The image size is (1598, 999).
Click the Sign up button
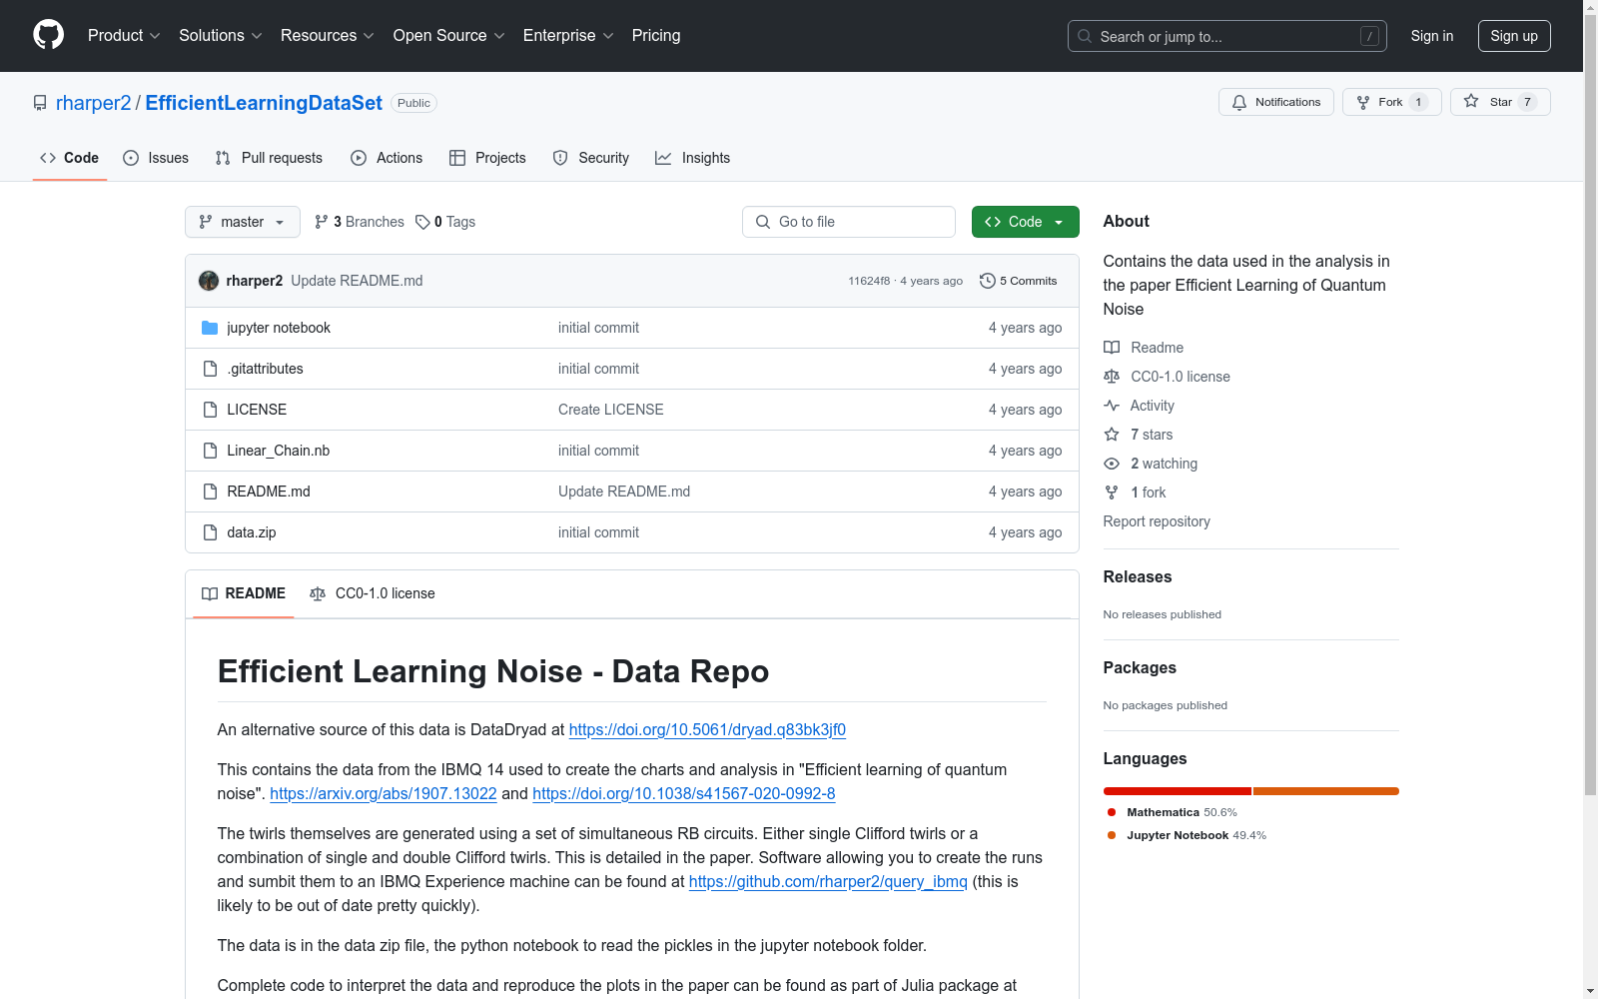1514,36
